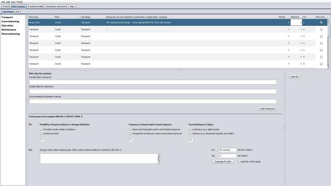Image resolution: width=331 pixels, height=186 pixels.
Task: Open the Project tab
Action: click(6, 7)
